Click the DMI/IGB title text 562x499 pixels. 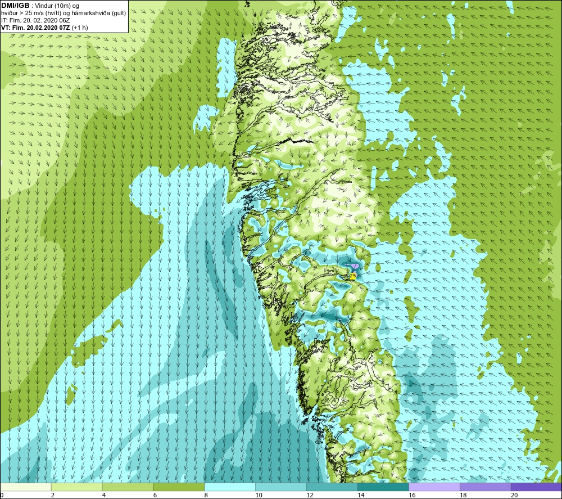tap(15, 6)
